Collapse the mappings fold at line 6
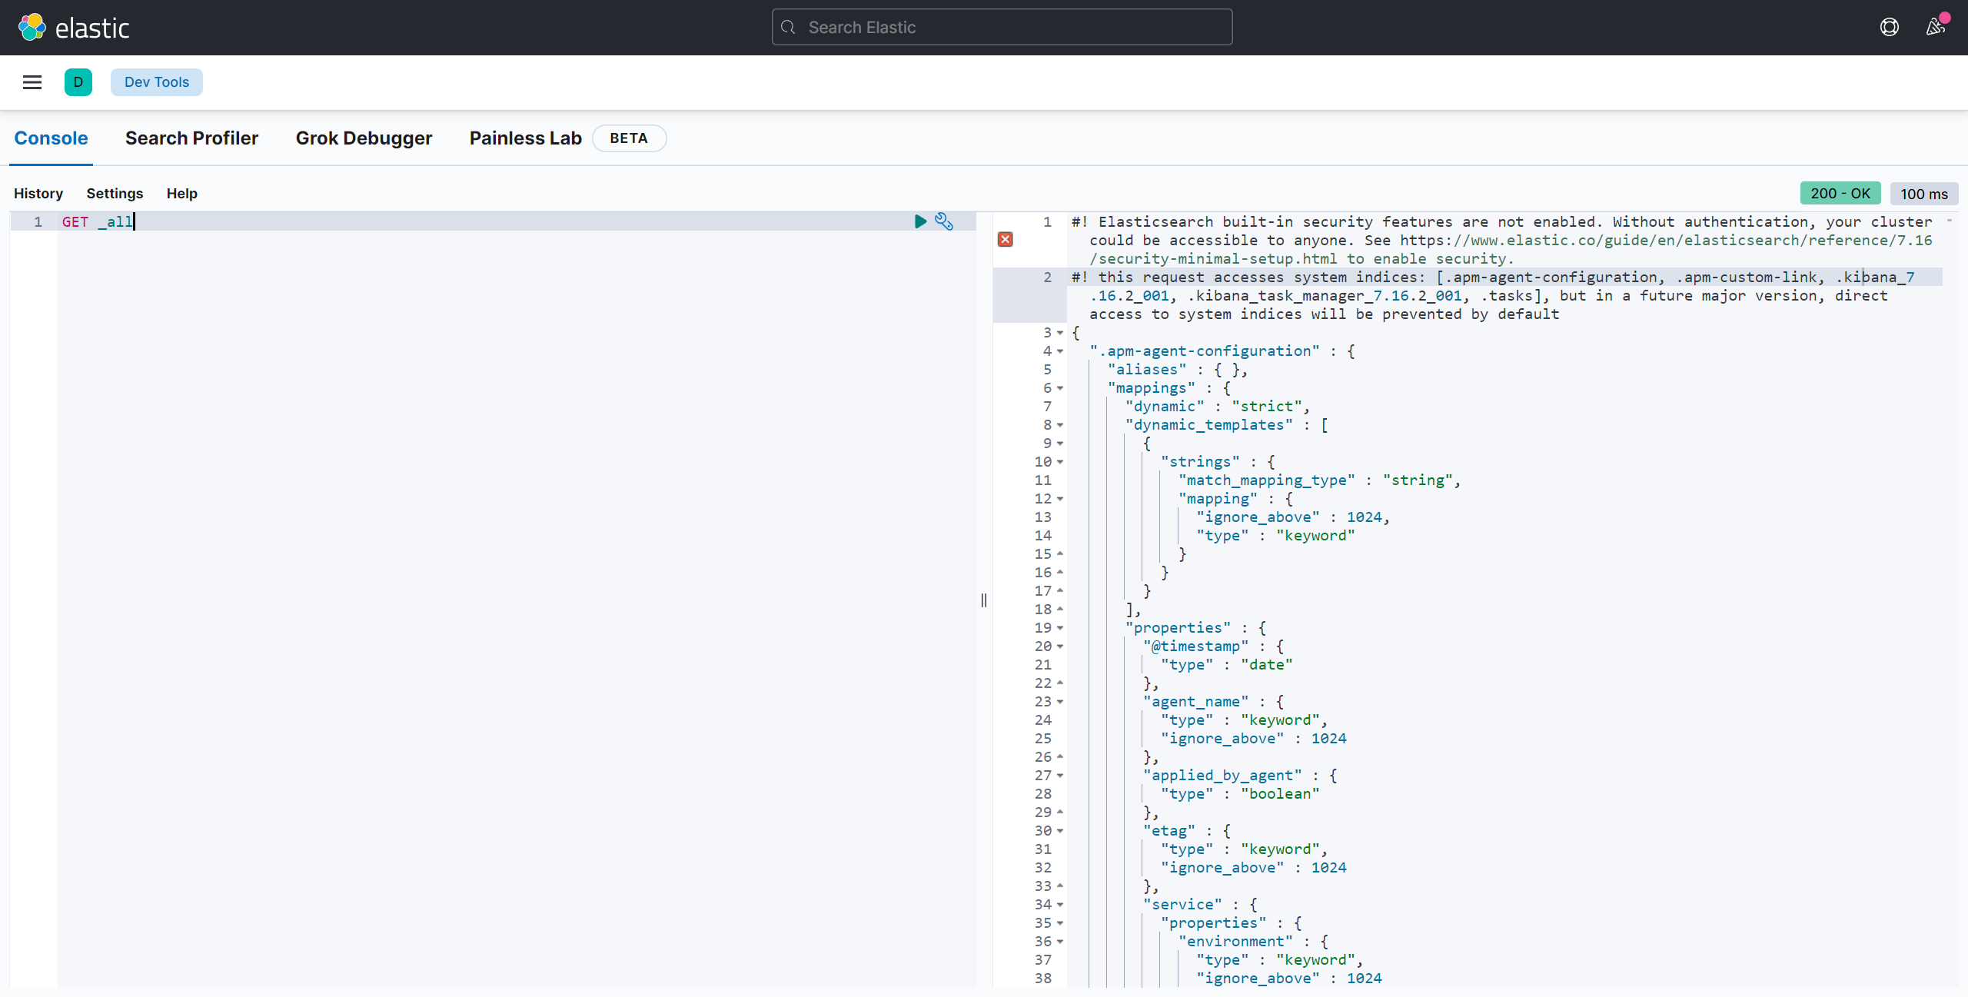This screenshot has width=1968, height=997. (1060, 388)
